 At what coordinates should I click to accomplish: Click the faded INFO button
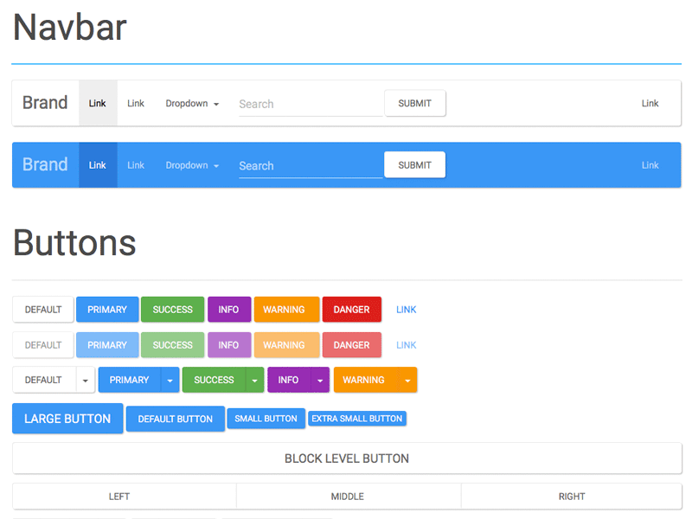(229, 344)
